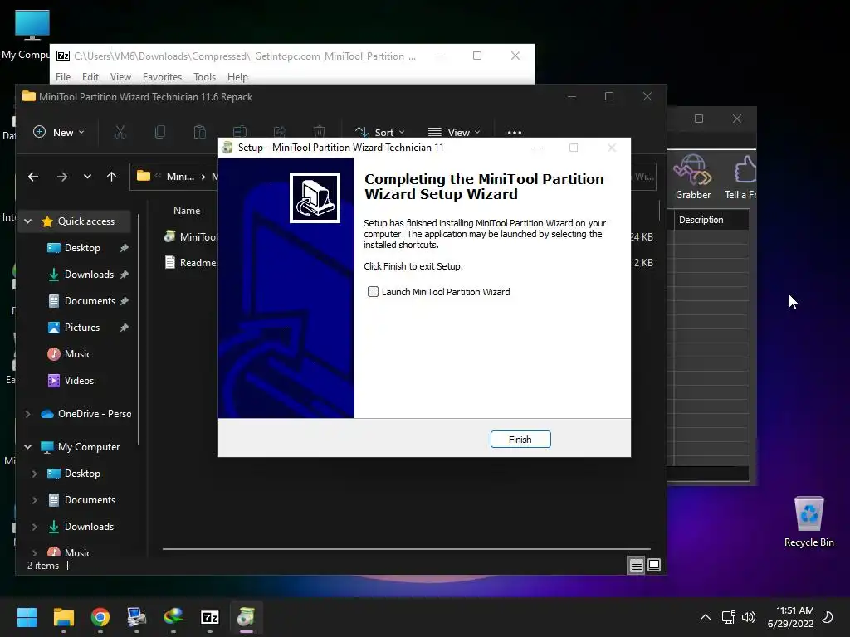The image size is (850, 637).
Task: Expand Downloads under My Computer
Action: [34, 527]
